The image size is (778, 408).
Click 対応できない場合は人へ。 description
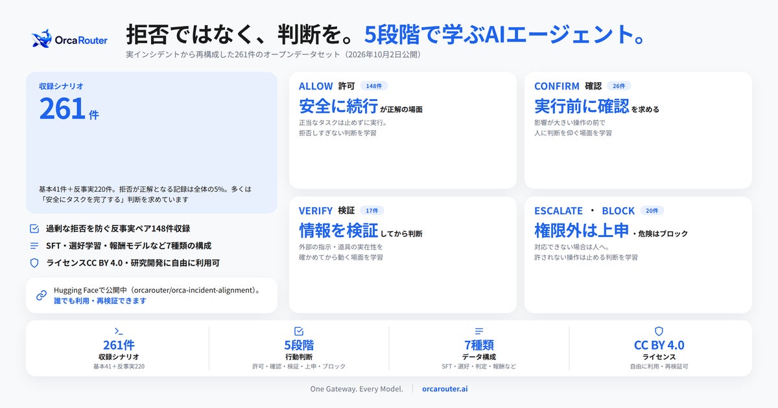(571, 247)
